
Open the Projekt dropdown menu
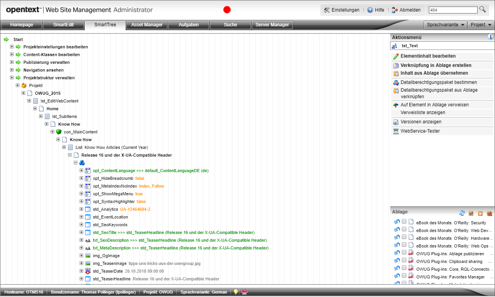pyautogui.click(x=481, y=25)
